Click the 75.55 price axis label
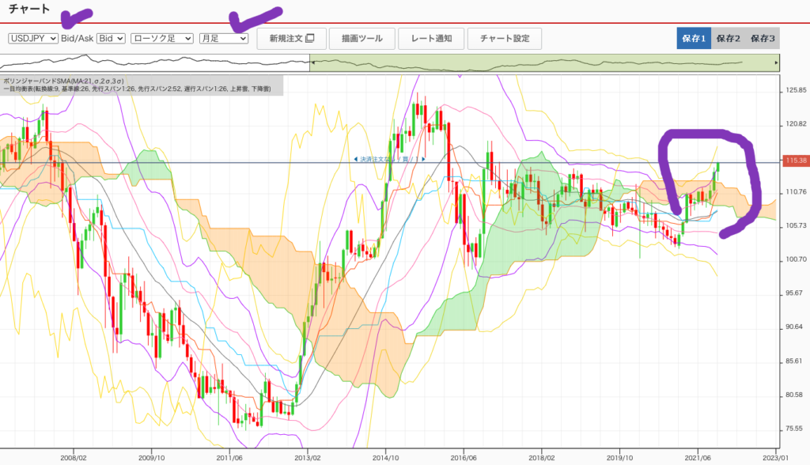Image resolution: width=810 pixels, height=465 pixels. (x=794, y=429)
